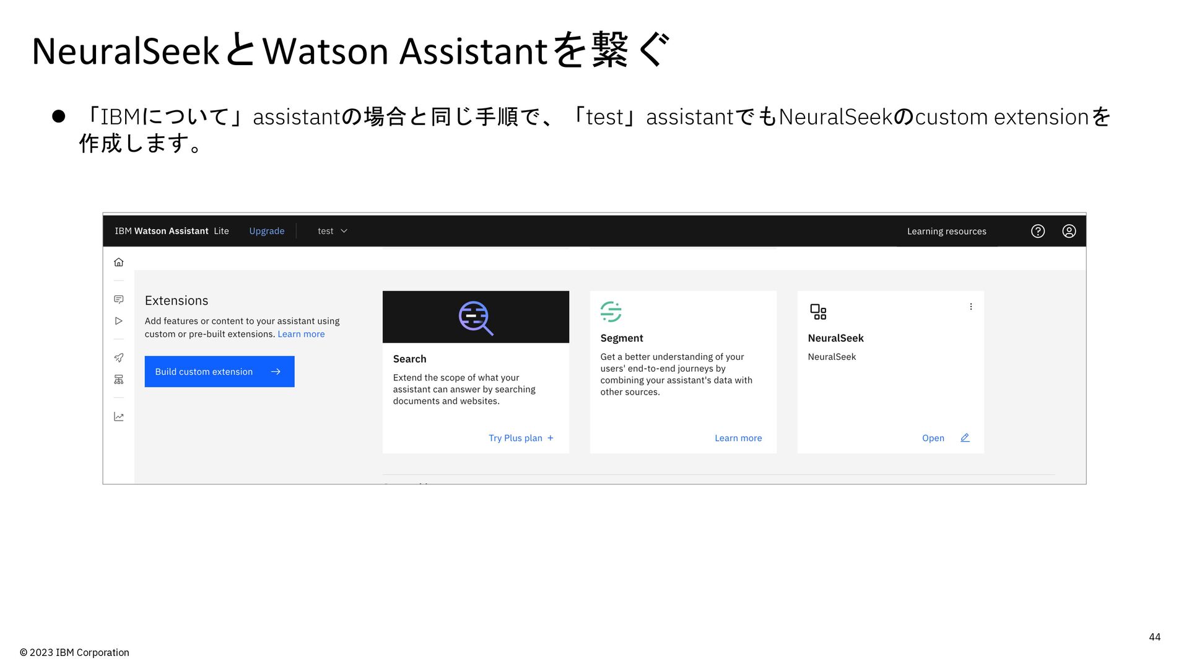The height and width of the screenshot is (669, 1189).
Task: Click the NeuralSeek extension tile icon
Action: coord(818,312)
